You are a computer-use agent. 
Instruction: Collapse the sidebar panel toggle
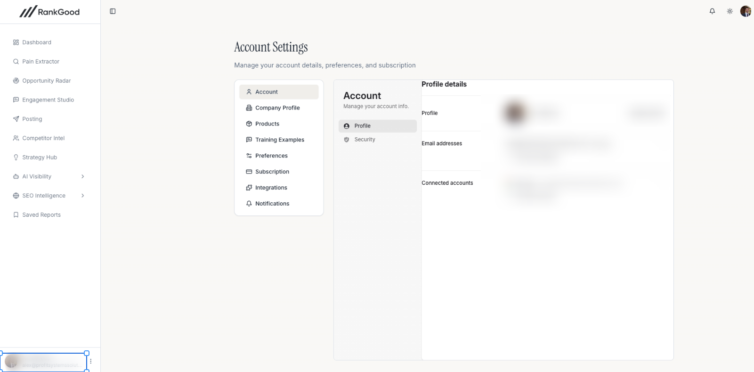(x=113, y=11)
